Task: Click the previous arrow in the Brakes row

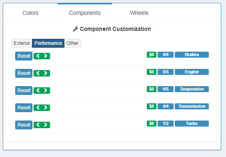Action: (x=38, y=56)
